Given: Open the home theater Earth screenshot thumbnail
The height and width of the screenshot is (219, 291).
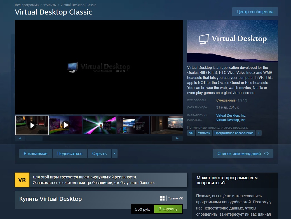Looking at the screenshot, I should (166, 125).
